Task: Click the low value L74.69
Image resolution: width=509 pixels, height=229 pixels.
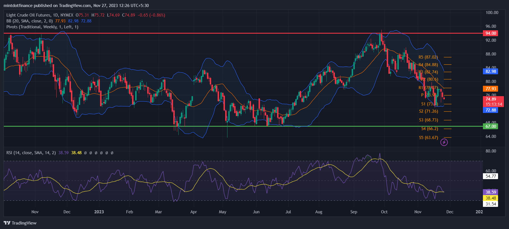Action: 113,15
